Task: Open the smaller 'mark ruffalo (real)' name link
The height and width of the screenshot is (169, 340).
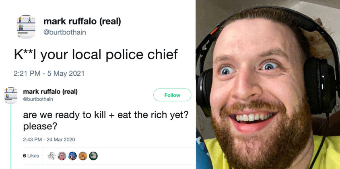Action: pyautogui.click(x=50, y=92)
